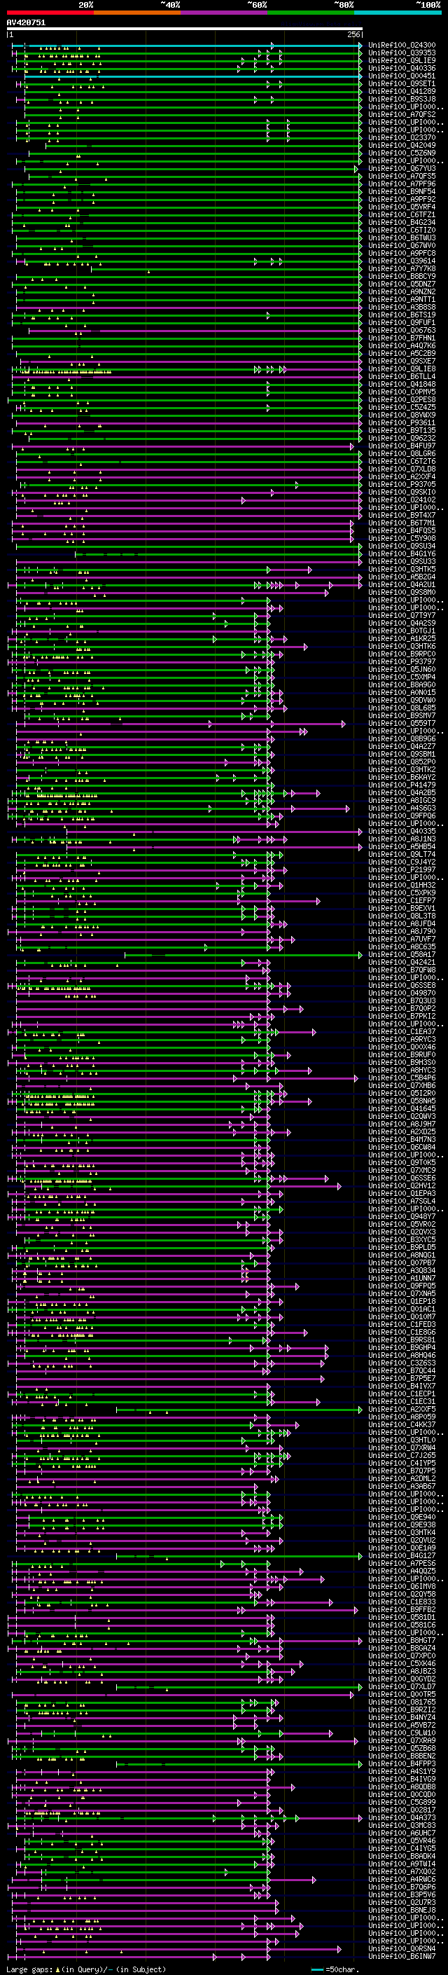Click the end position number 256
Viewport: 448px width, 1975px height.
click(x=353, y=34)
